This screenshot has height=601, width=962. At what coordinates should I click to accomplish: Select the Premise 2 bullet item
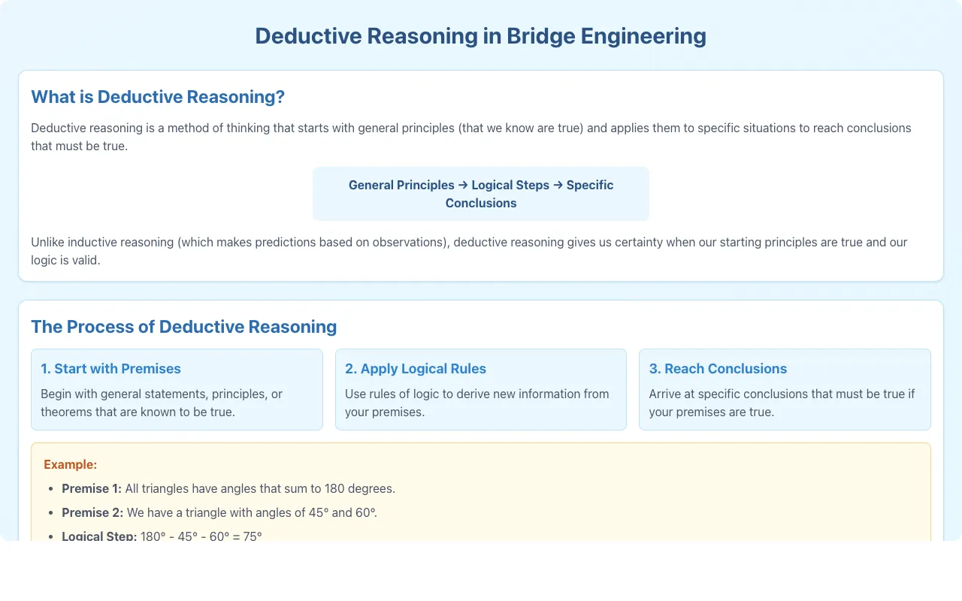[219, 512]
